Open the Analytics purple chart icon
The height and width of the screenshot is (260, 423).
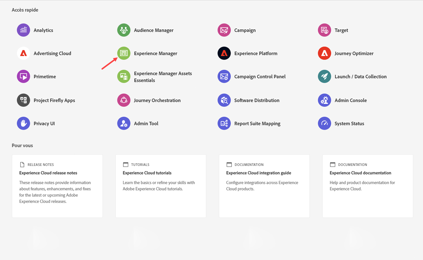tap(23, 30)
